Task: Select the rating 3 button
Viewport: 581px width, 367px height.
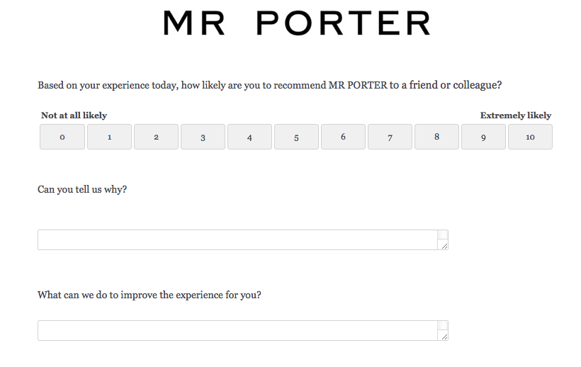Action: click(x=203, y=137)
